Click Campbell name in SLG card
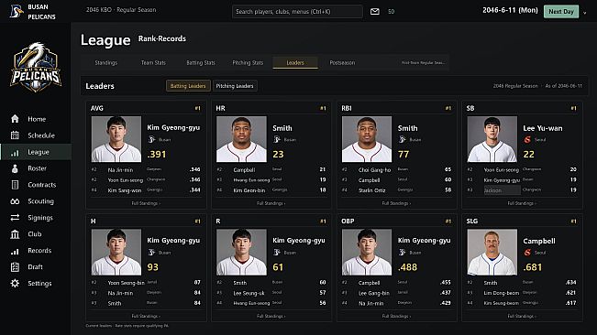The image size is (597, 335). [x=539, y=242]
